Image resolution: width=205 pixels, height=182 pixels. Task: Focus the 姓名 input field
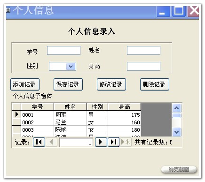(x=143, y=50)
